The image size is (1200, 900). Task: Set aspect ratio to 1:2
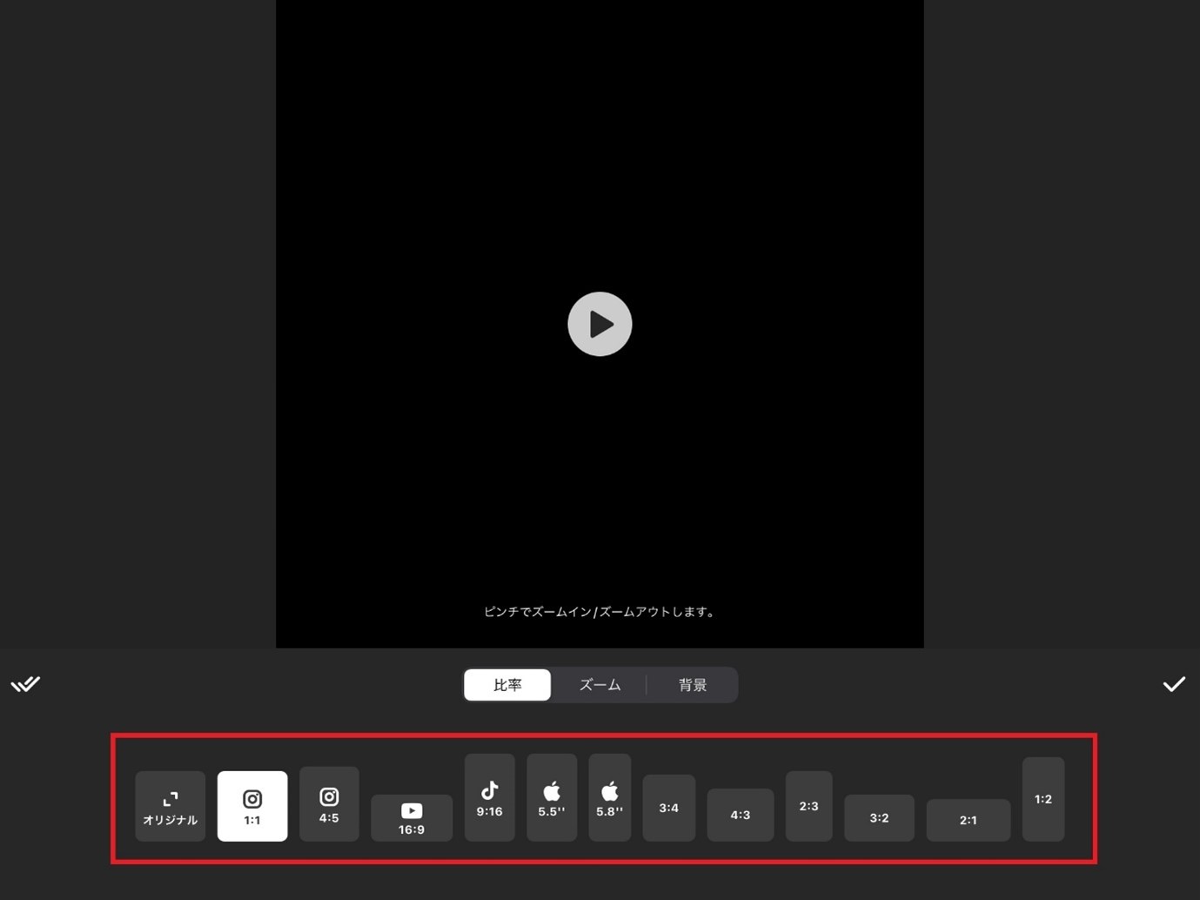(1042, 799)
